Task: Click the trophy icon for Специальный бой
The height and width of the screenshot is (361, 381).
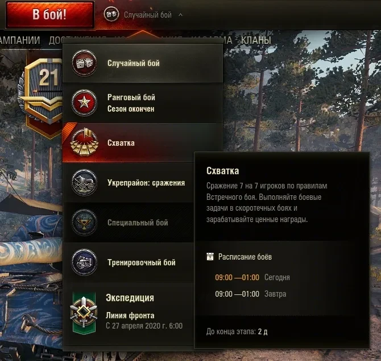Action: tap(84, 222)
